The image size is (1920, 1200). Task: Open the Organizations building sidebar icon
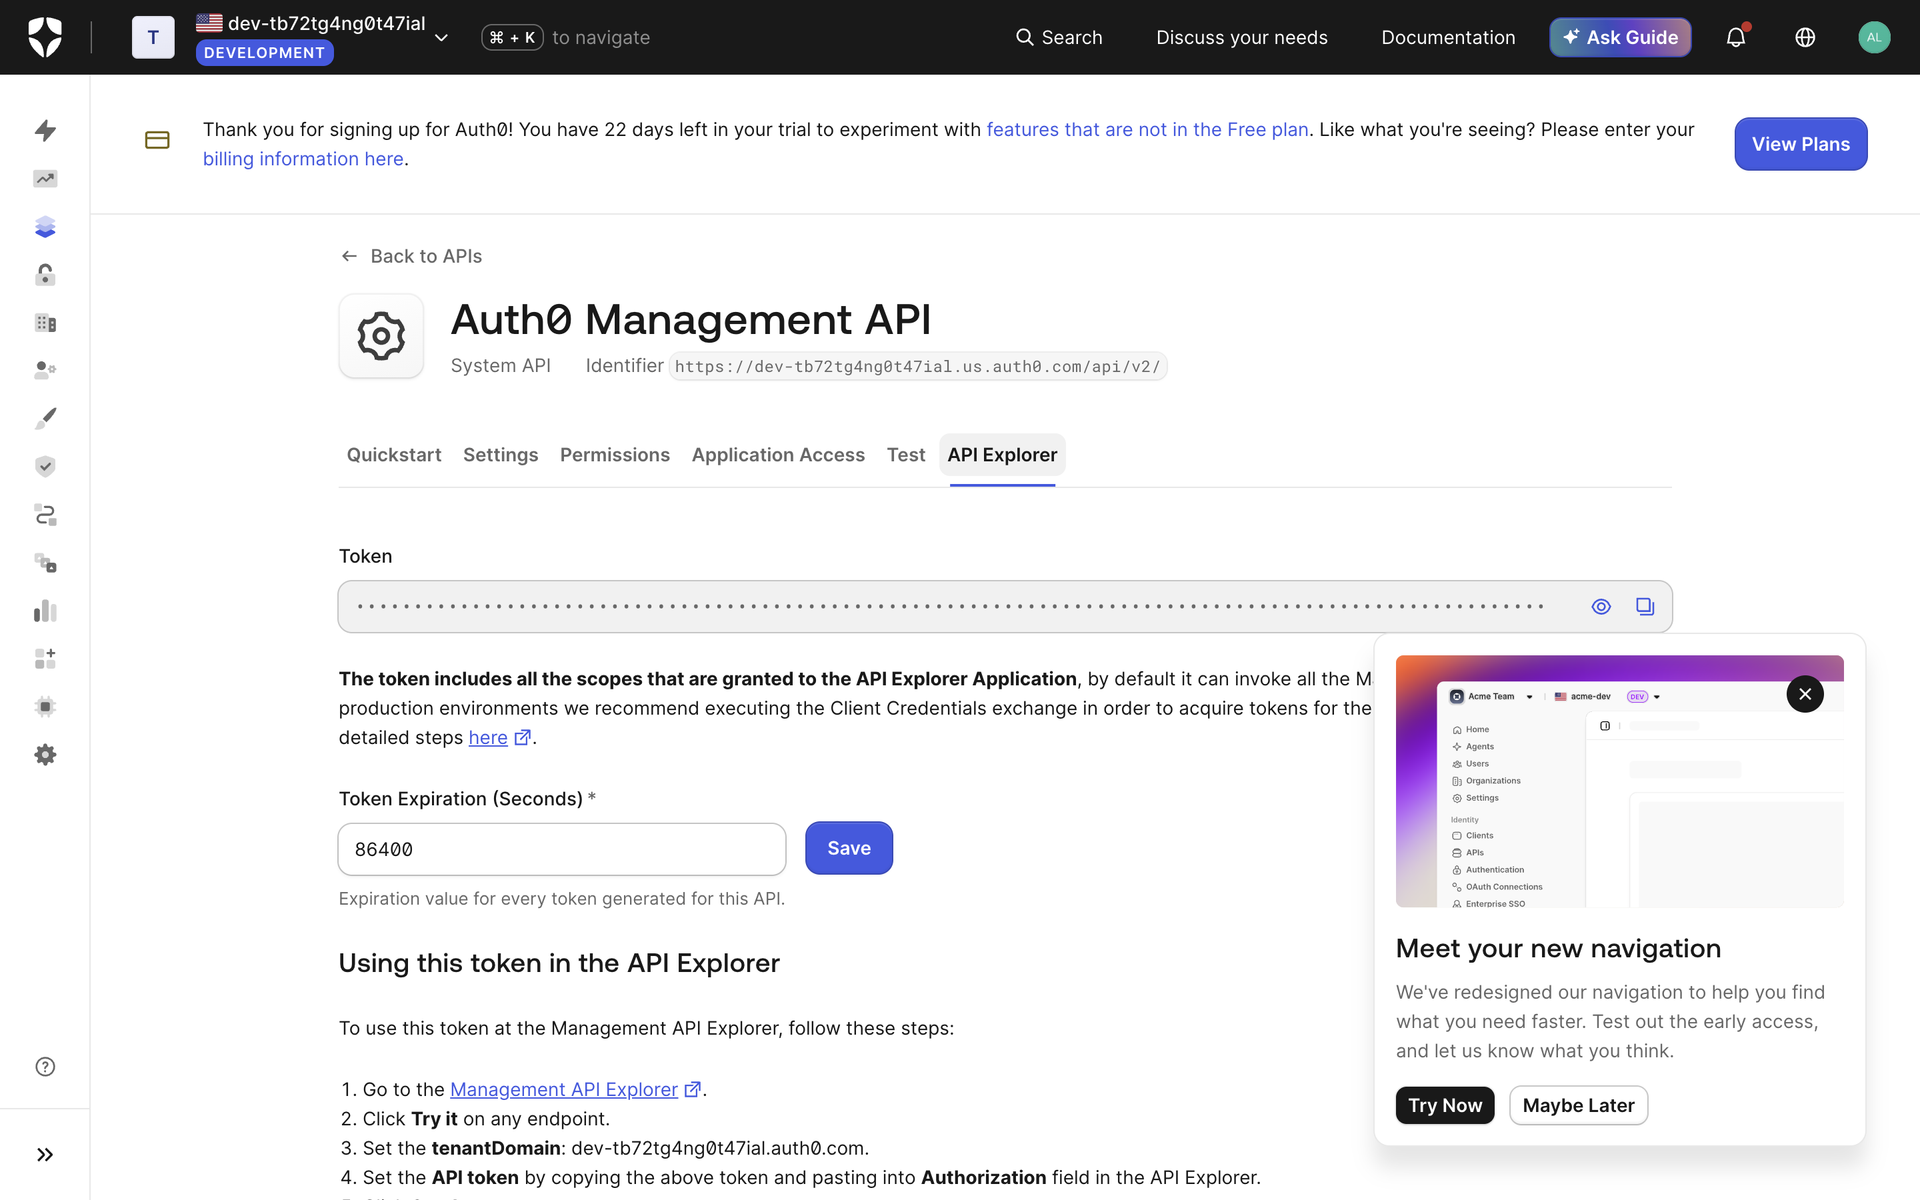(45, 323)
